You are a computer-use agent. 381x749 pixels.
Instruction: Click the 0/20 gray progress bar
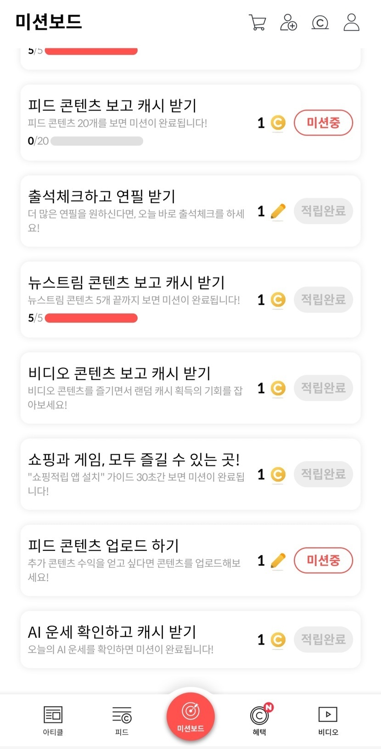(x=96, y=141)
